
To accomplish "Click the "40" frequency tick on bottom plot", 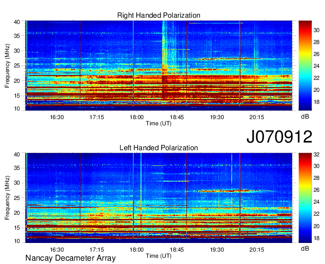I will [x=17, y=154].
